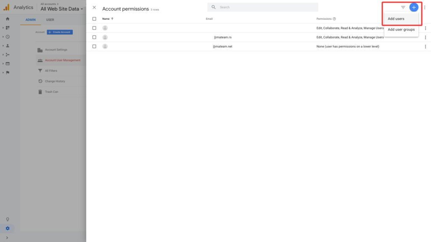The image size is (431, 242).
Task: Open the Admin gear icon at bottom left
Action: tap(7, 229)
